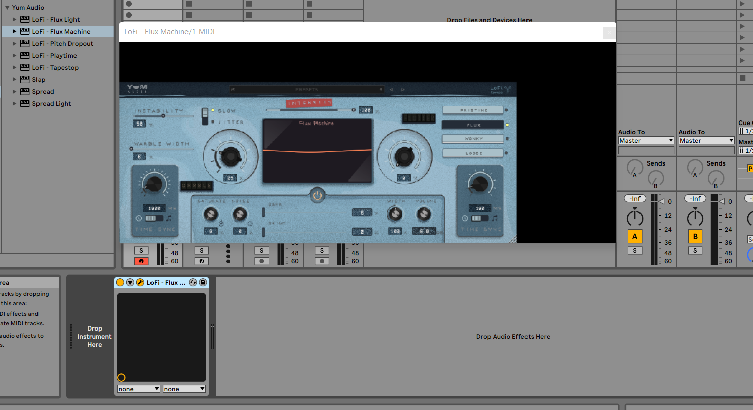Fold the device with its triangle button
753x410 pixels.
click(130, 282)
